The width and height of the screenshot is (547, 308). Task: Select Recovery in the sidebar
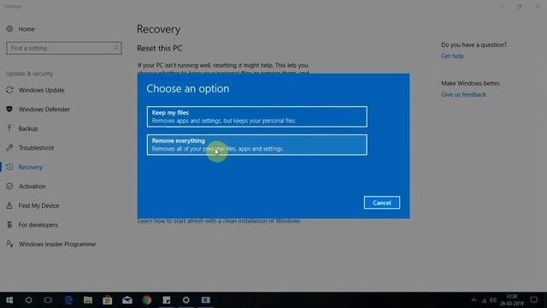click(31, 167)
